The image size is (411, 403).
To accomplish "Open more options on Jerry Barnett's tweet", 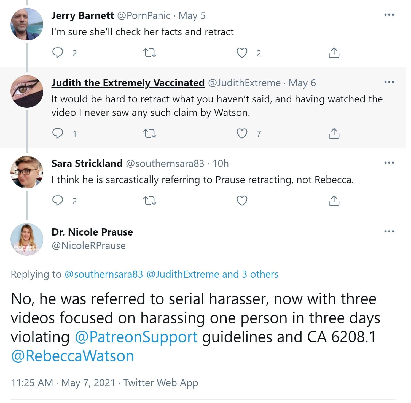I will click(389, 15).
